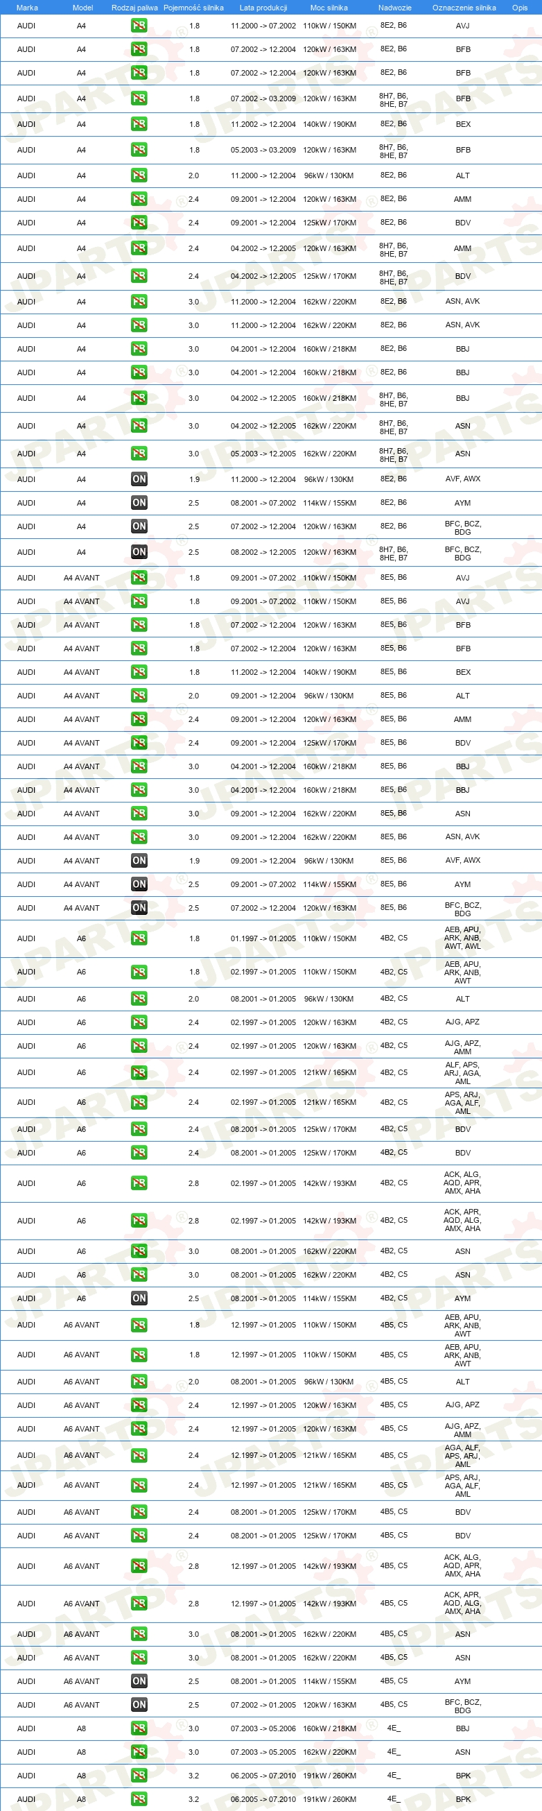Click engine codes 'AGA, ALF, APS, ARJ, AML'
Screen dimensions: 542x1811
463,1456
